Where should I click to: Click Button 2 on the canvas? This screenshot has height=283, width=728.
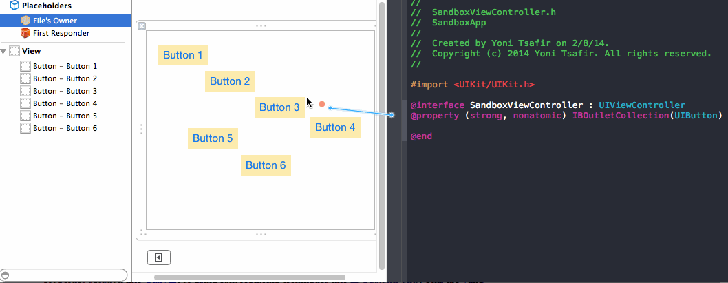tap(230, 81)
